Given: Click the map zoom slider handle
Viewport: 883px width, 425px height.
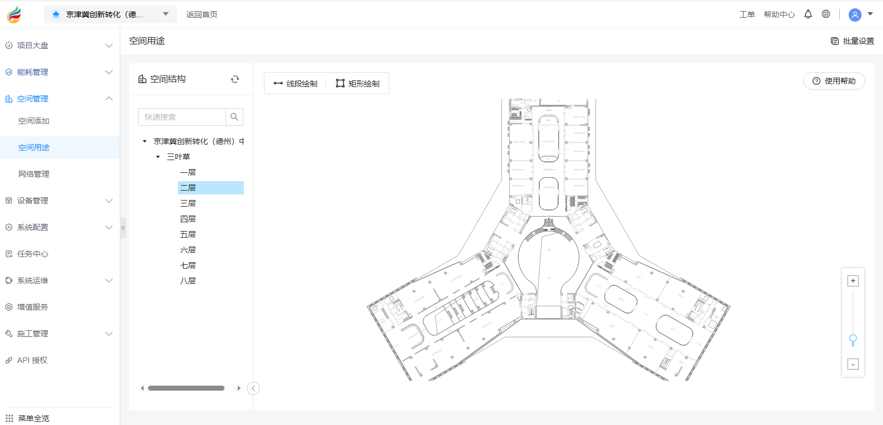Looking at the screenshot, I should (x=853, y=339).
